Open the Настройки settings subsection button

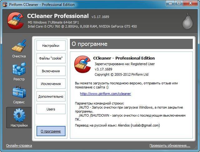(x=51, y=46)
